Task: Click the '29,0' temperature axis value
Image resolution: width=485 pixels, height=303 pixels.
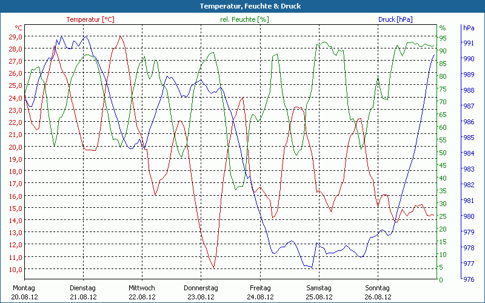Action: click(15, 37)
